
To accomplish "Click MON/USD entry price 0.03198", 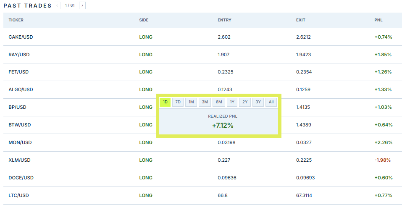I will click(227, 142).
